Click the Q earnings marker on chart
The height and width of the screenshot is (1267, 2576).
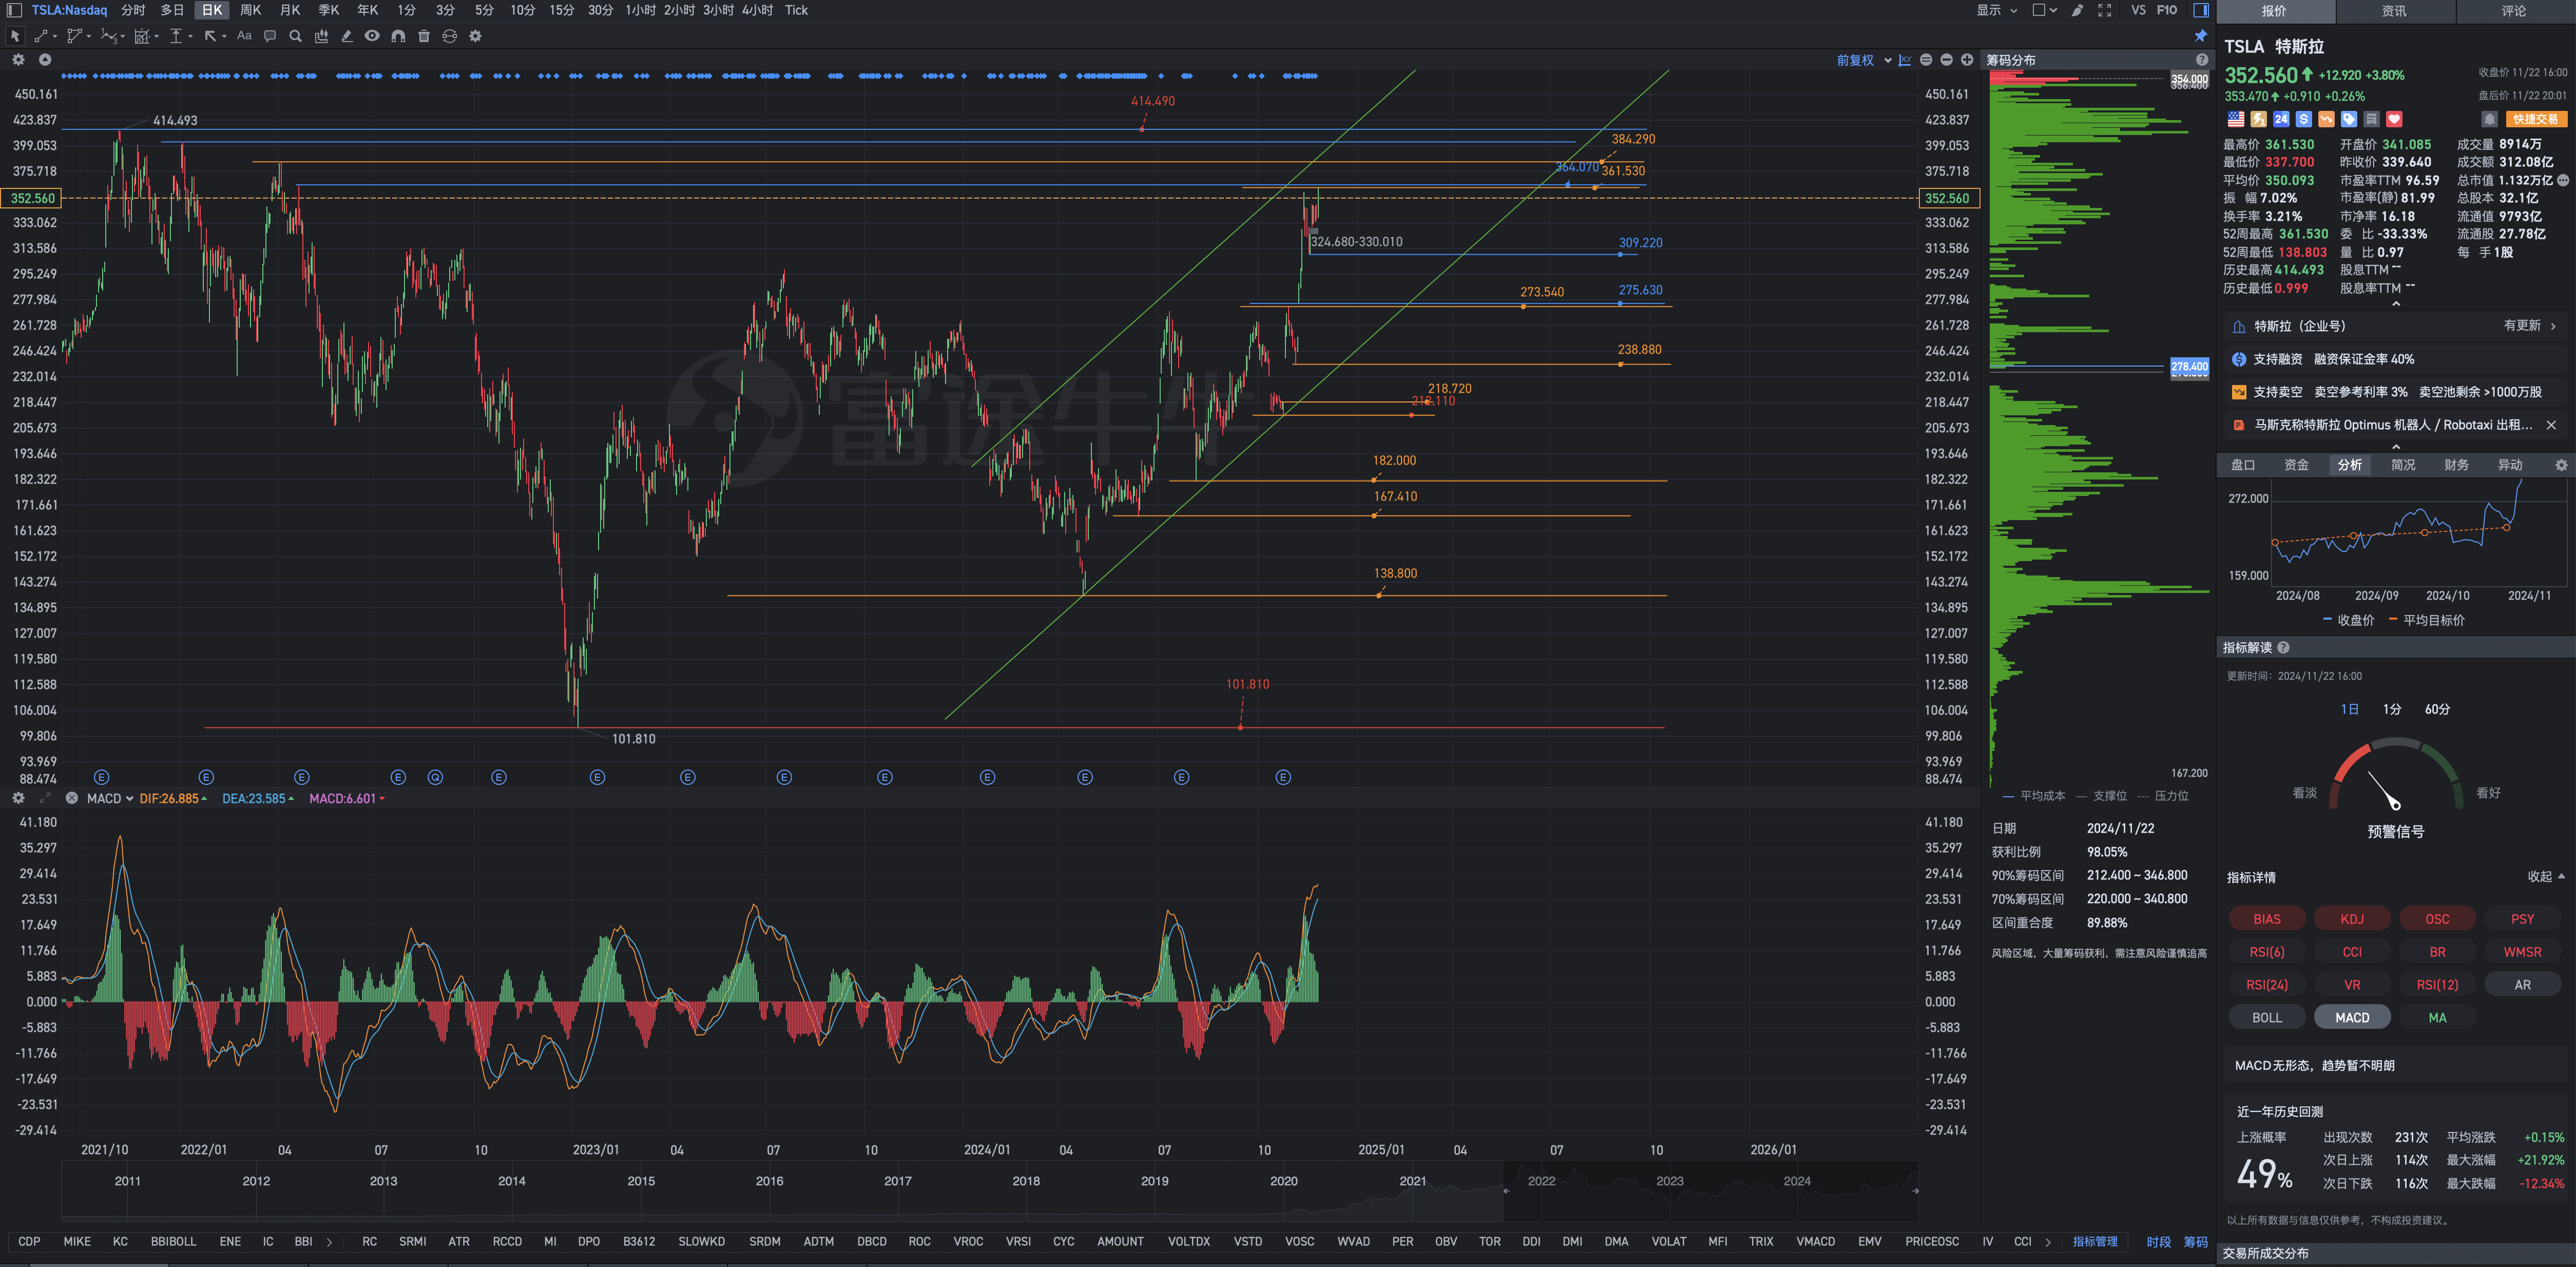tap(435, 777)
